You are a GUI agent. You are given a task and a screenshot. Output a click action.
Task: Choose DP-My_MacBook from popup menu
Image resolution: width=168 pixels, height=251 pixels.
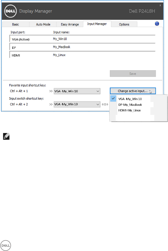pos(130,105)
